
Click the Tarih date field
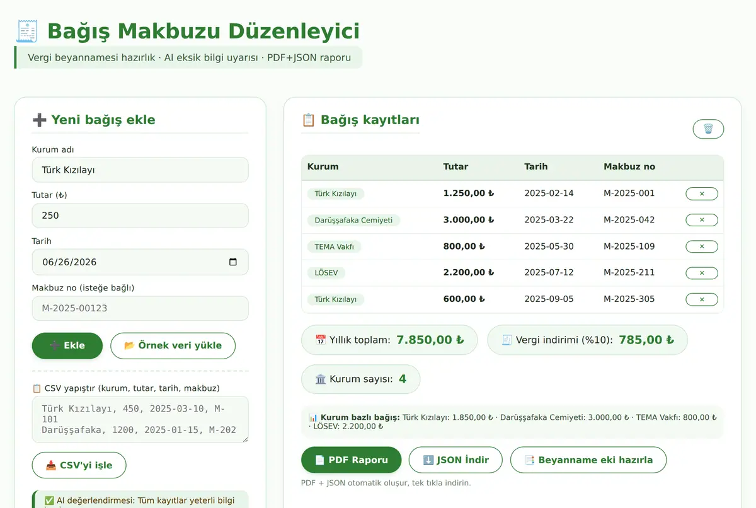[x=140, y=262]
